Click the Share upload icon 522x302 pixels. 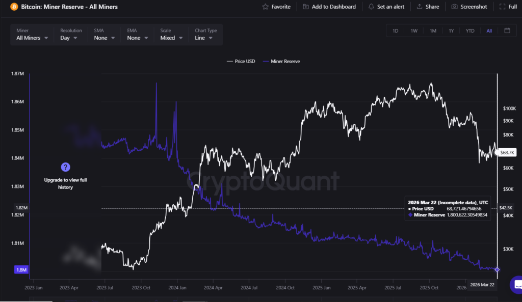click(x=419, y=7)
